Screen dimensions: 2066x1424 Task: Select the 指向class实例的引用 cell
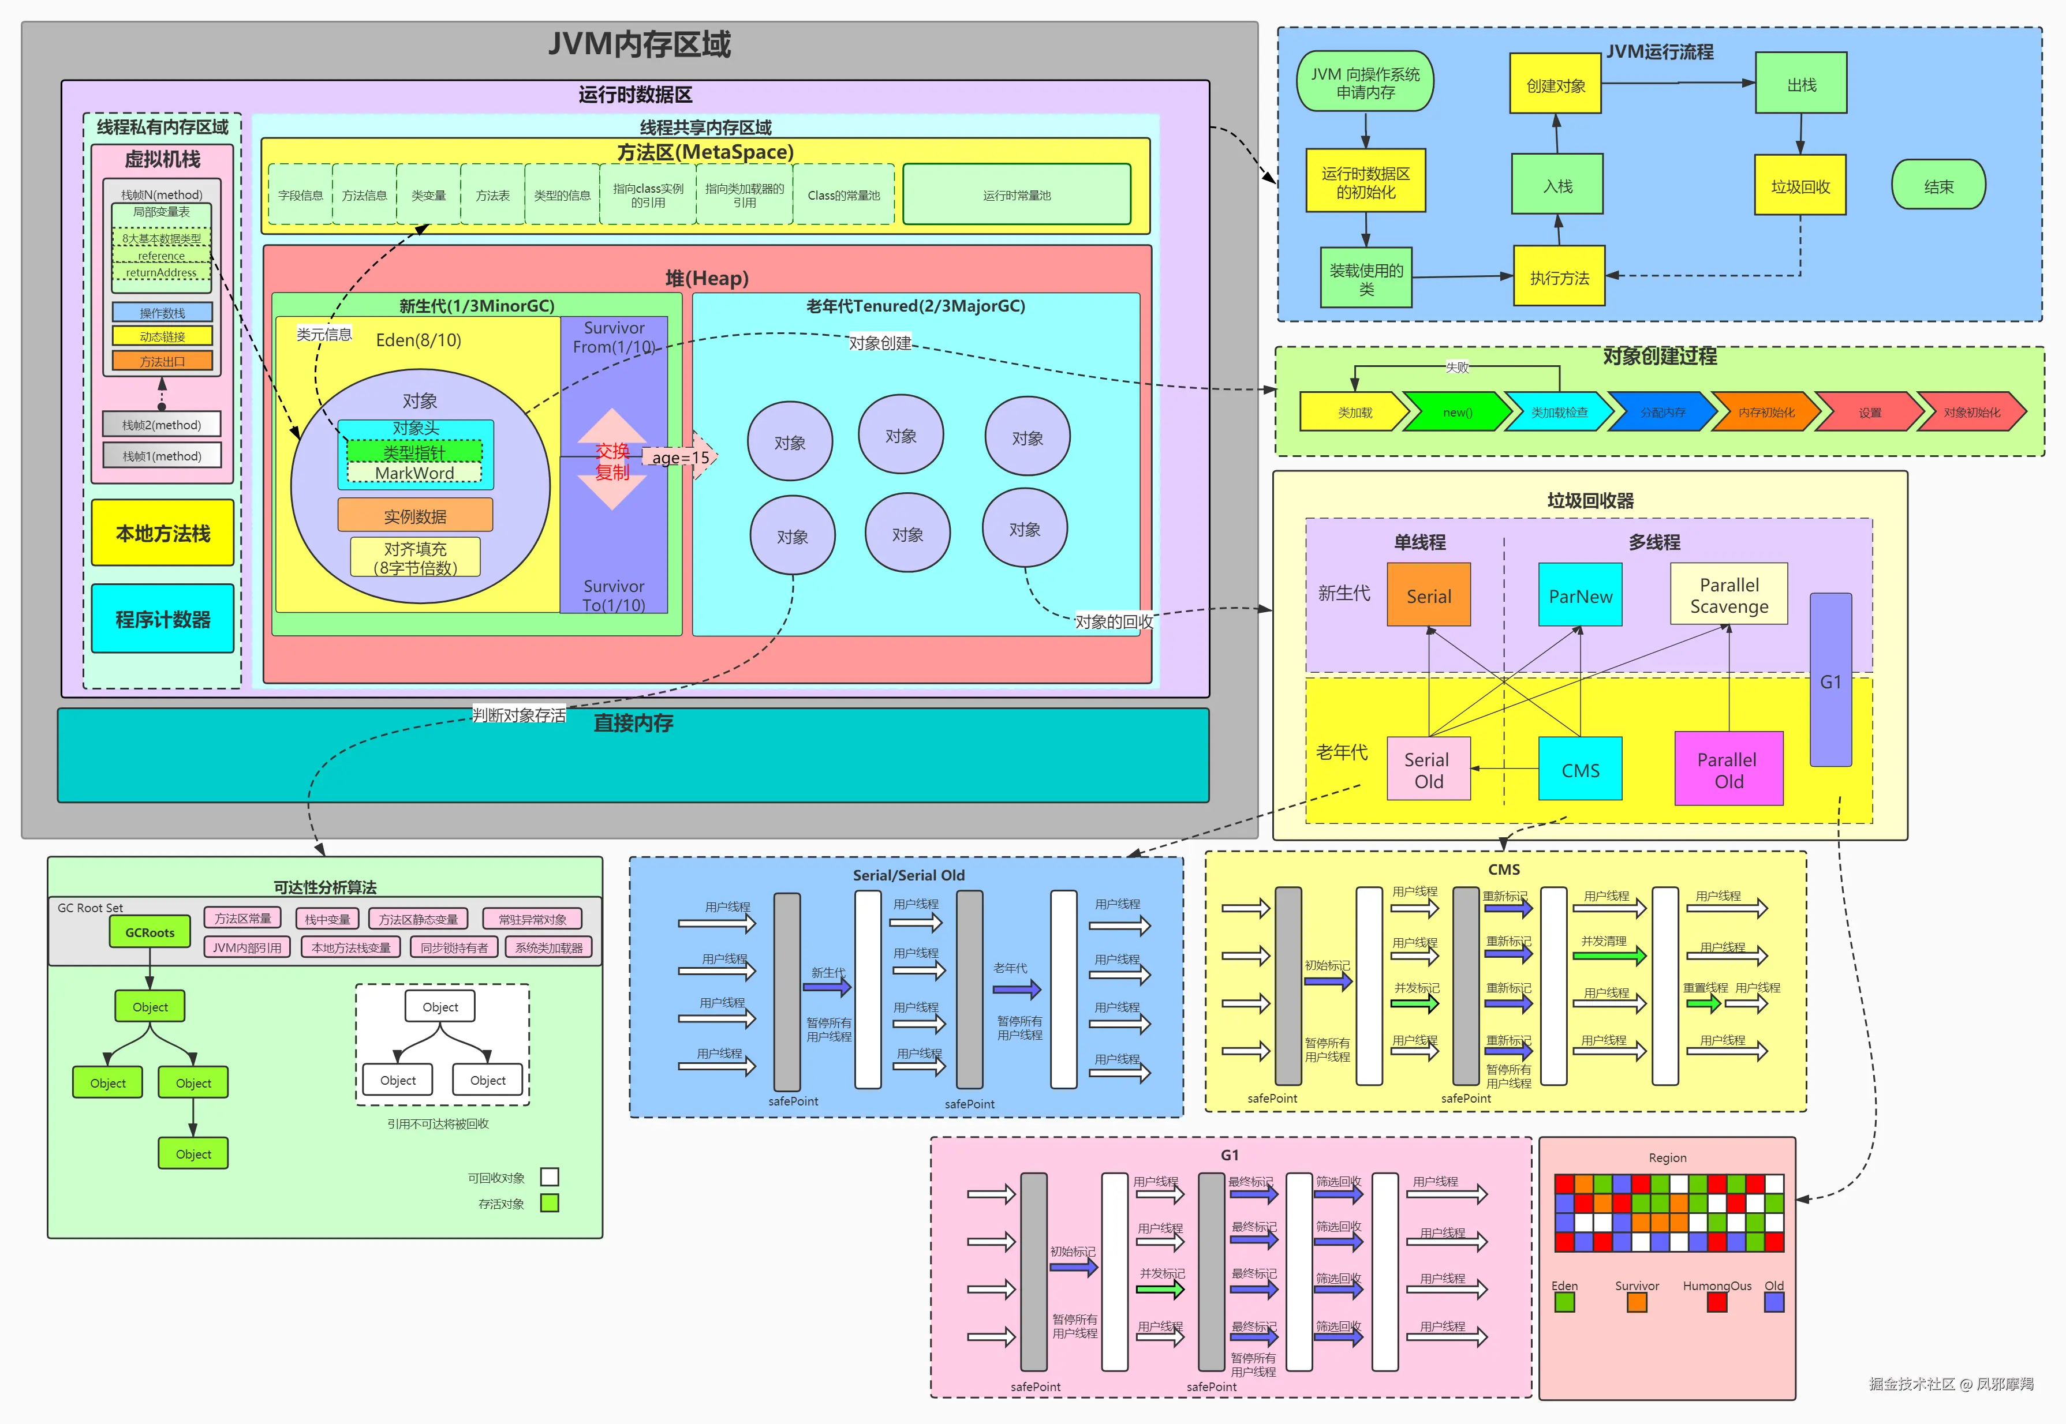(x=648, y=194)
